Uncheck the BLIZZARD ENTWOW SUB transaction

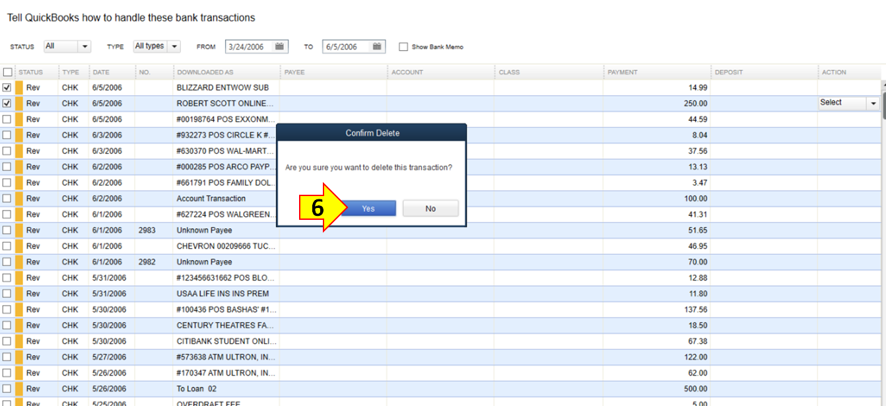pos(7,87)
